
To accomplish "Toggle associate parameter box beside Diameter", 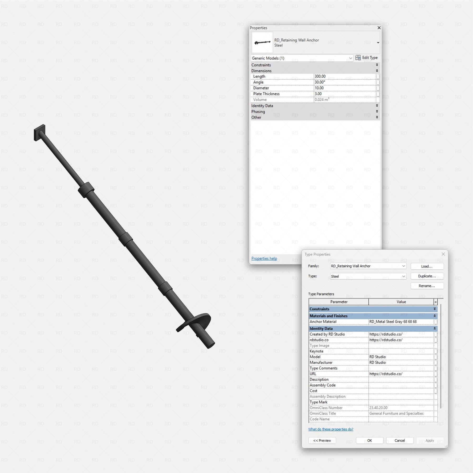I will (378, 88).
